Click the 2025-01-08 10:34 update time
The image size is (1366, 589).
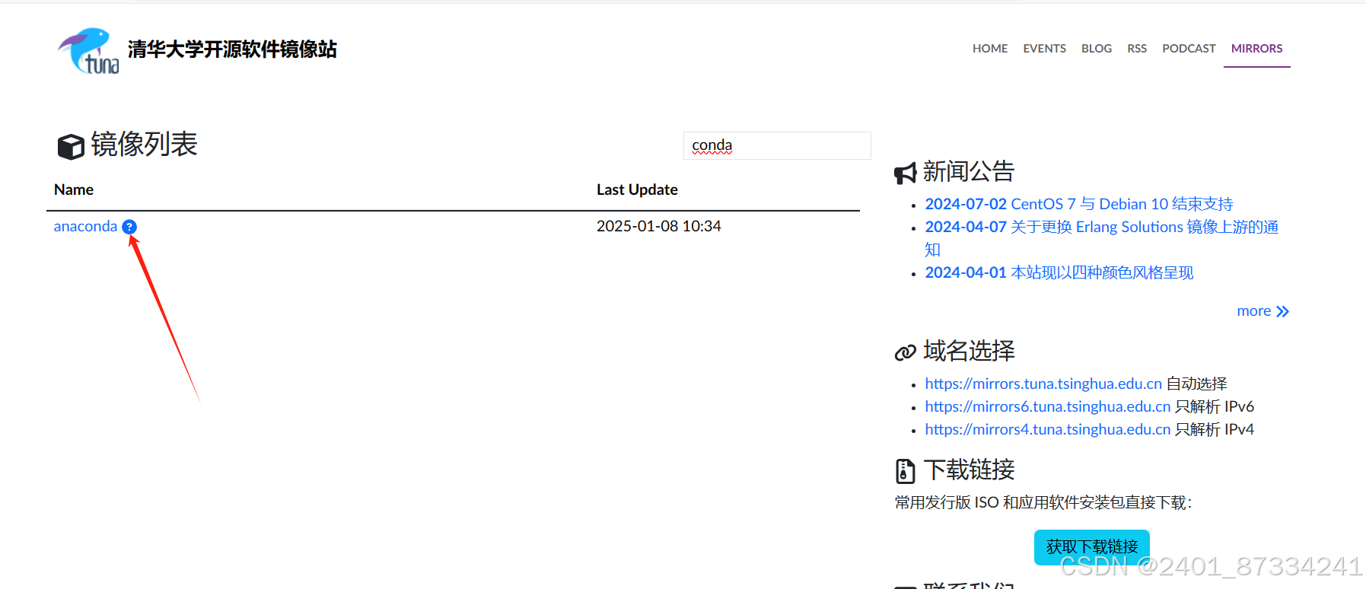[658, 226]
